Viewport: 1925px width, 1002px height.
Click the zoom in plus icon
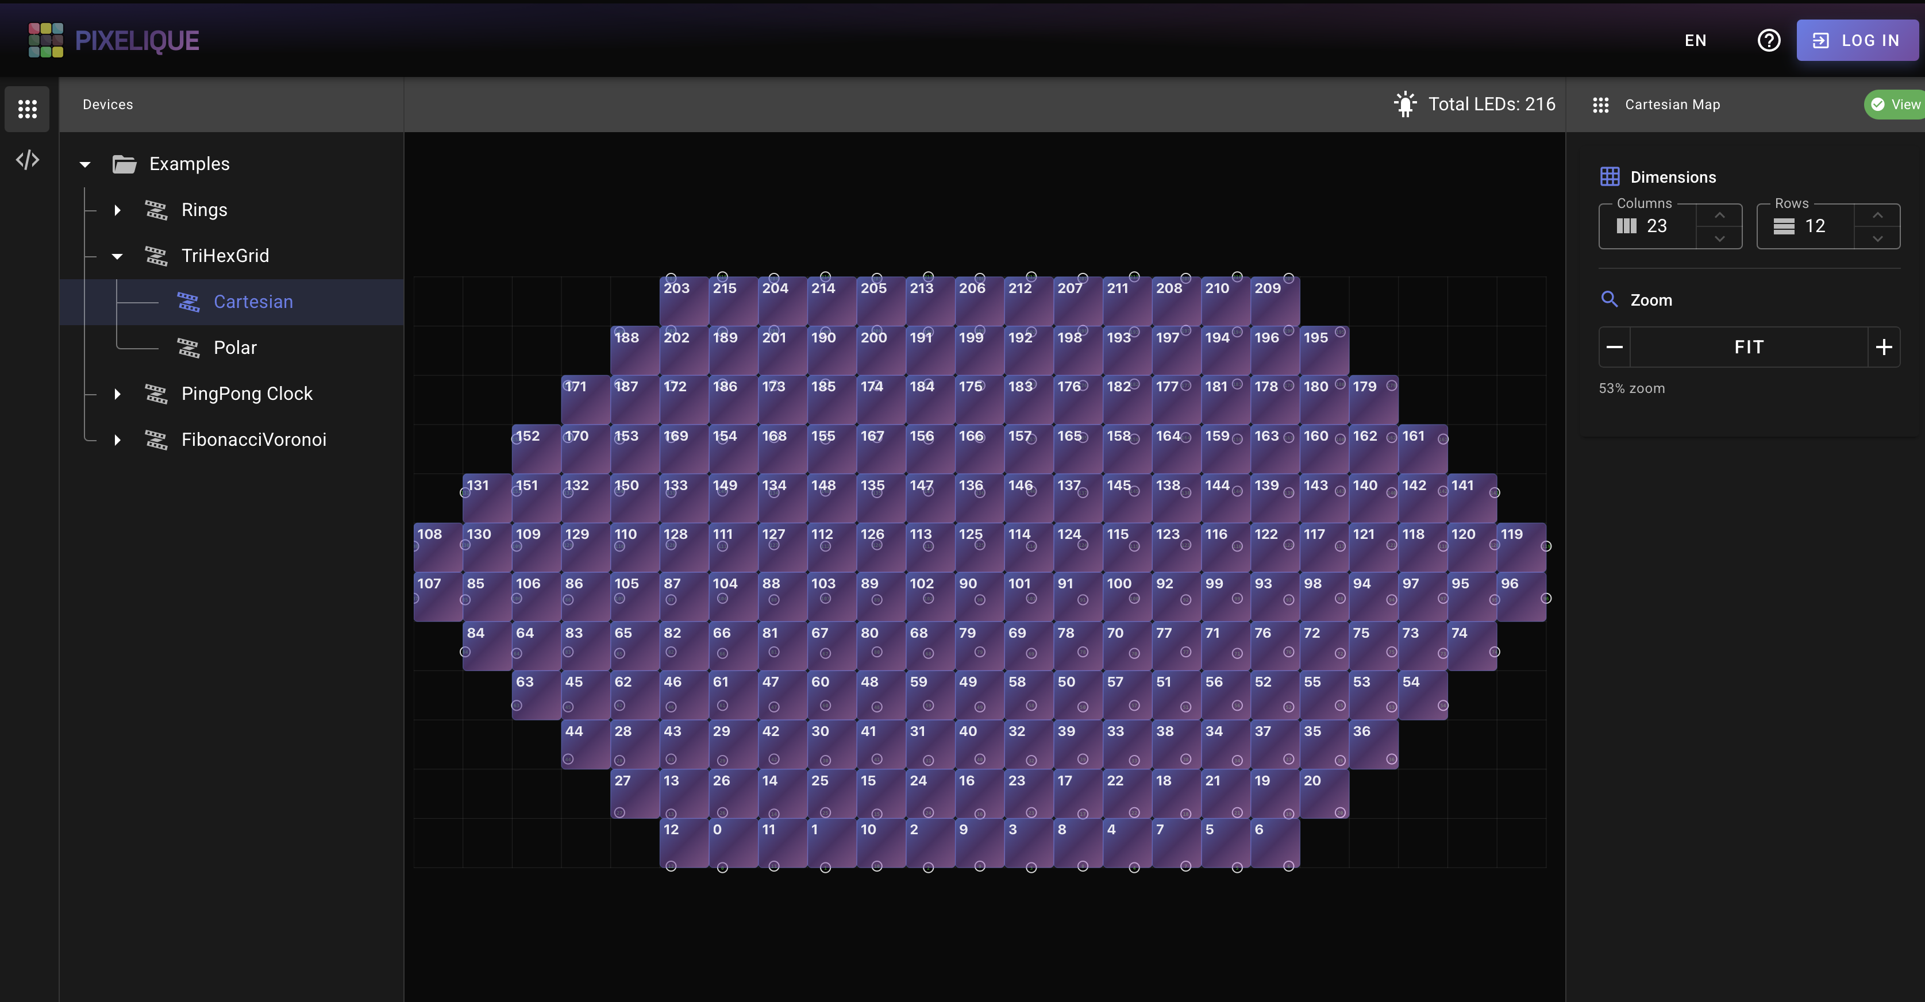1884,346
